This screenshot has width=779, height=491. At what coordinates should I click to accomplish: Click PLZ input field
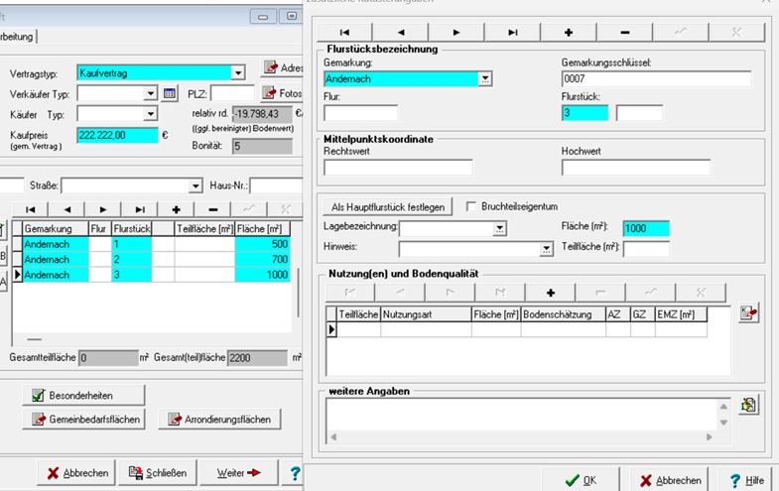click(x=232, y=93)
